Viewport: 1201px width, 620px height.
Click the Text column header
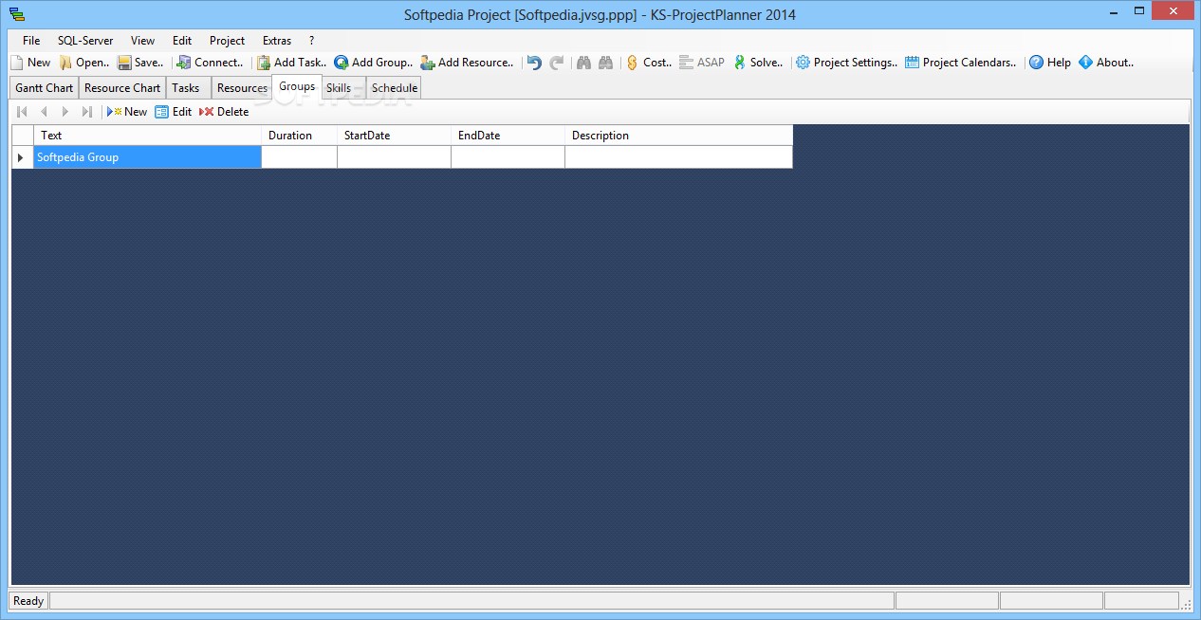[147, 136]
